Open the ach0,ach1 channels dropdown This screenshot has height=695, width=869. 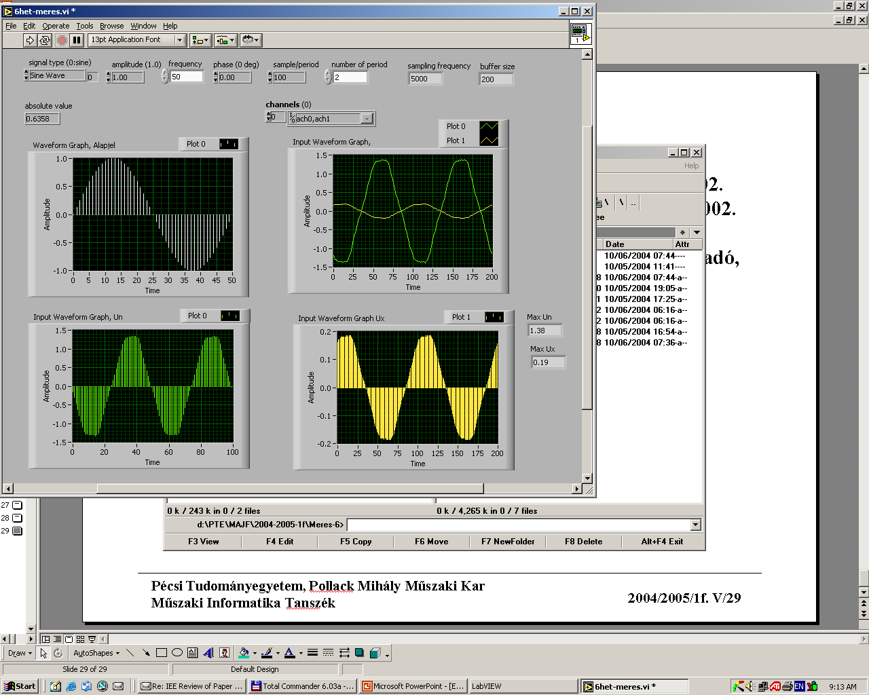(367, 119)
